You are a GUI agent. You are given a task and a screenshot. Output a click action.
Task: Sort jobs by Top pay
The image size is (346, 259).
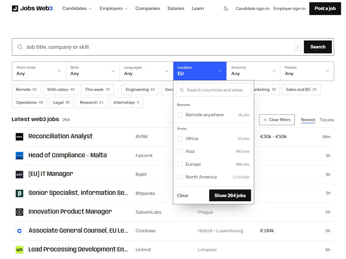[x=327, y=120]
